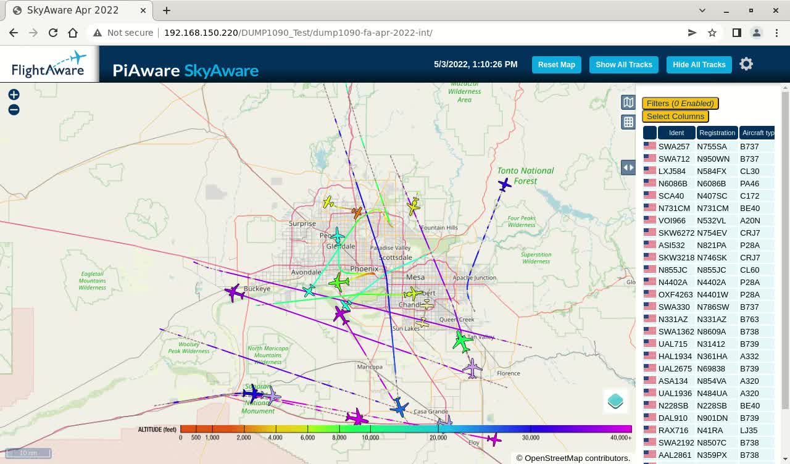The height and width of the screenshot is (464, 790).
Task: Select the OXF4263 aircraft row
Action: click(709, 294)
